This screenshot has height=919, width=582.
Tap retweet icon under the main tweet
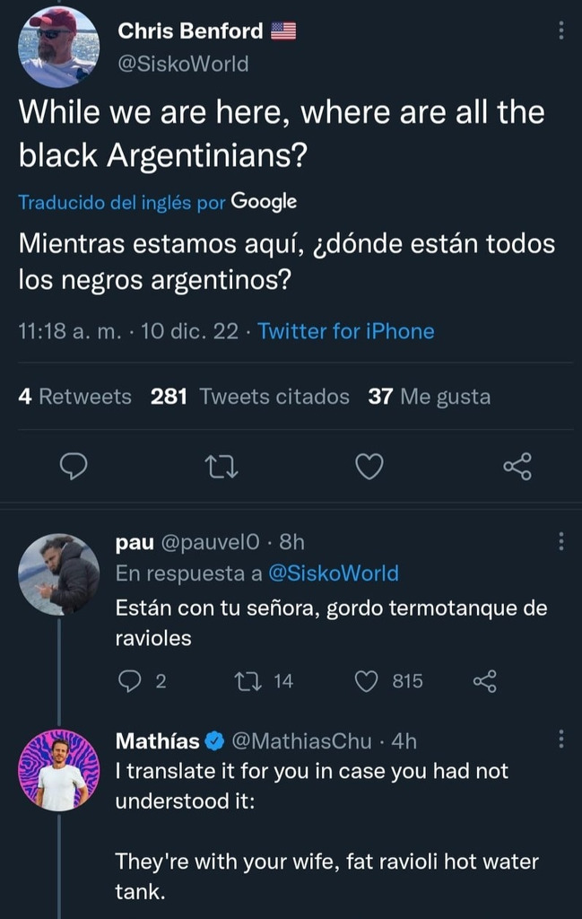click(x=222, y=467)
